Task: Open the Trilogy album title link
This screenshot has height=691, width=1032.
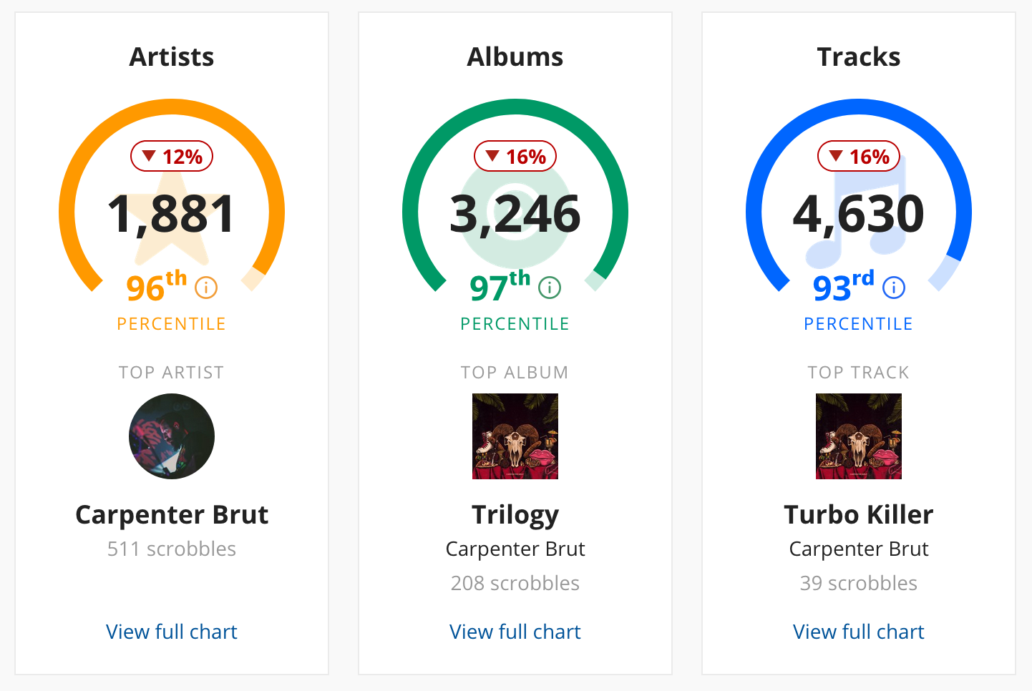Action: coord(515,516)
